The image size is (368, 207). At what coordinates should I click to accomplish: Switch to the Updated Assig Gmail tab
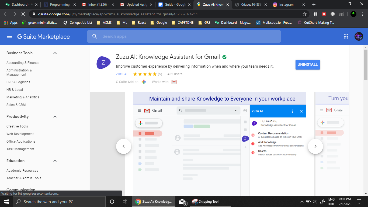137,5
